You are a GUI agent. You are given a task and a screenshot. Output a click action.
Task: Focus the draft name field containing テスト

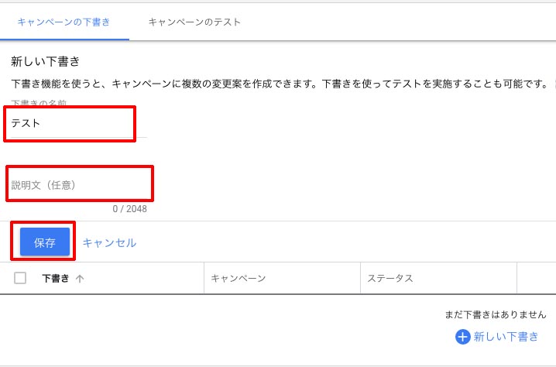point(79,123)
